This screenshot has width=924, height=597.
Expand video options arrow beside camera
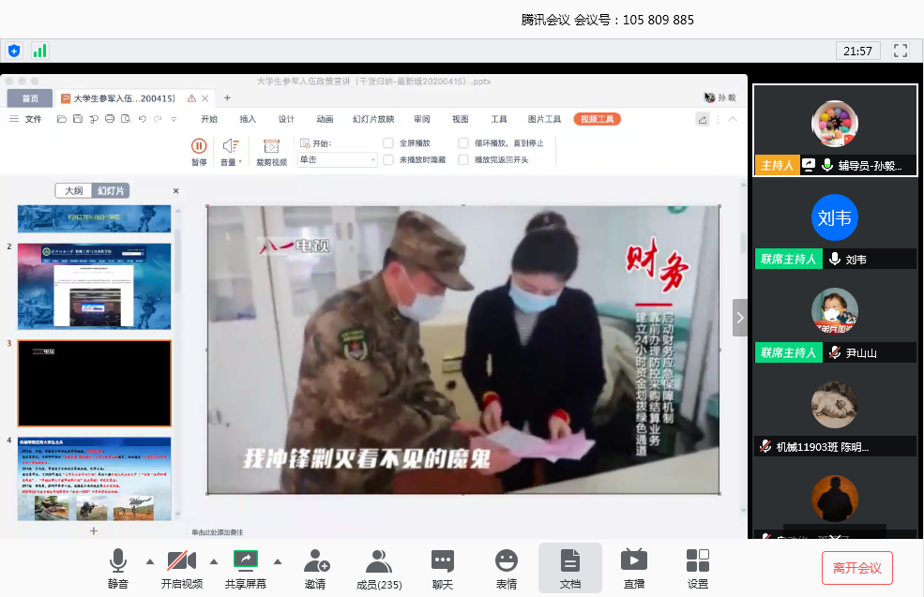tap(213, 561)
